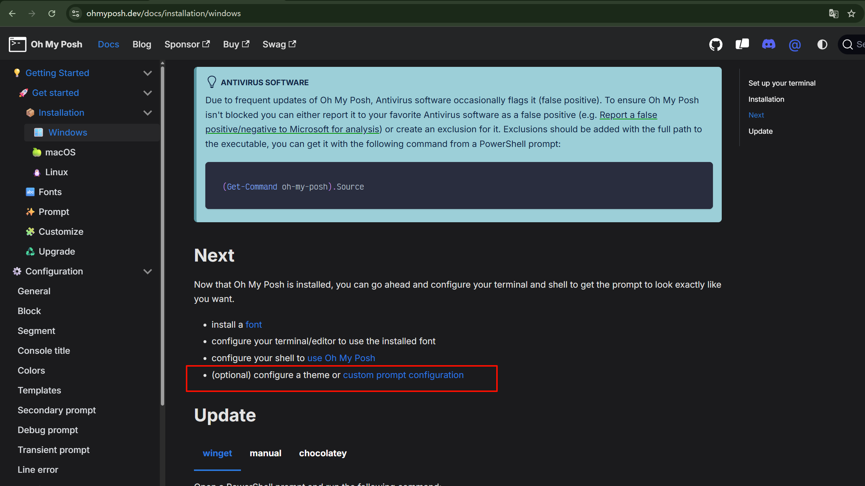
Task: Click the Installation sidebar label
Action: 61,113
